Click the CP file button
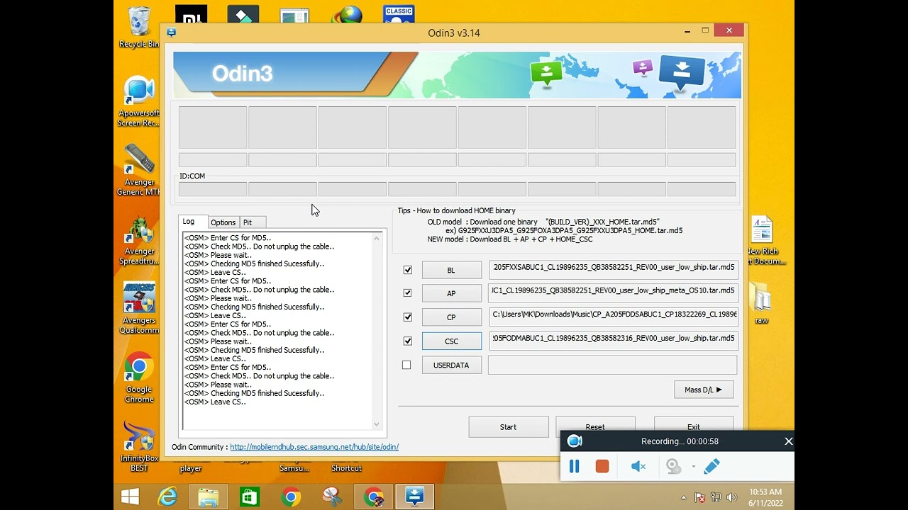Screen dimensions: 908x510 (451, 317)
